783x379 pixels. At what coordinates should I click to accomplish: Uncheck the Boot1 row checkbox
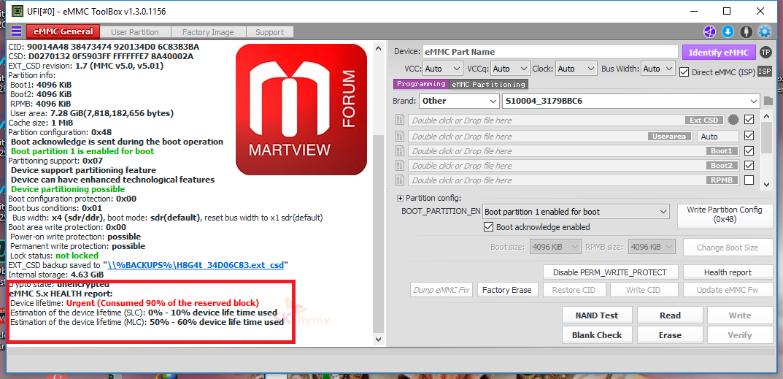(749, 150)
